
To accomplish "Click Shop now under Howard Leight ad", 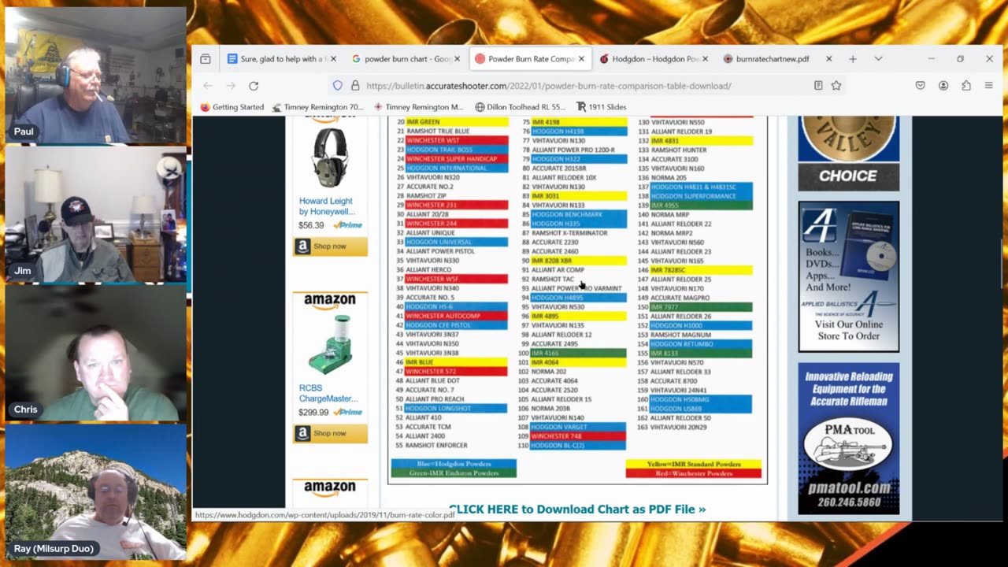I will click(x=330, y=246).
